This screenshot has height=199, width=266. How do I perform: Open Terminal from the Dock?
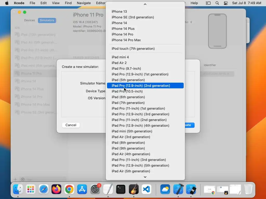[121, 189]
